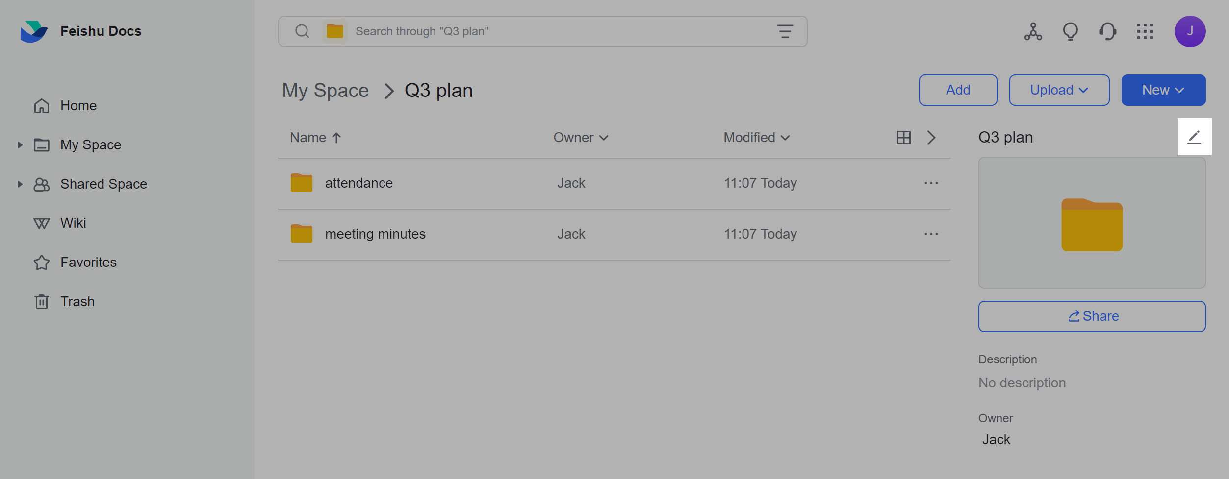Viewport: 1229px width, 479px height.
Task: Open the headset help center icon
Action: click(x=1107, y=31)
